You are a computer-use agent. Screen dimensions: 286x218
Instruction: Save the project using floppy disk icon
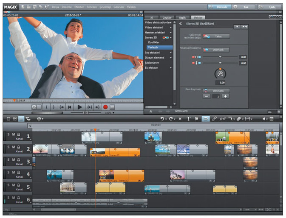tap(34, 7)
